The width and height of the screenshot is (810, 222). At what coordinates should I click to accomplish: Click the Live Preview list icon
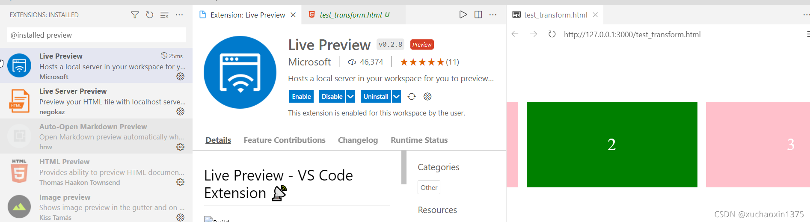pyautogui.click(x=19, y=65)
